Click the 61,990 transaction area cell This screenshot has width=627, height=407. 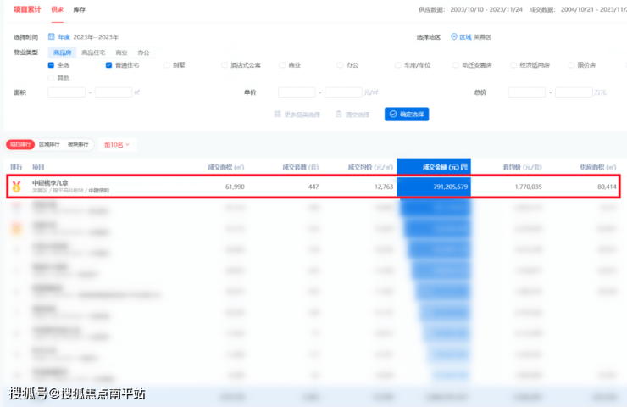click(x=235, y=187)
